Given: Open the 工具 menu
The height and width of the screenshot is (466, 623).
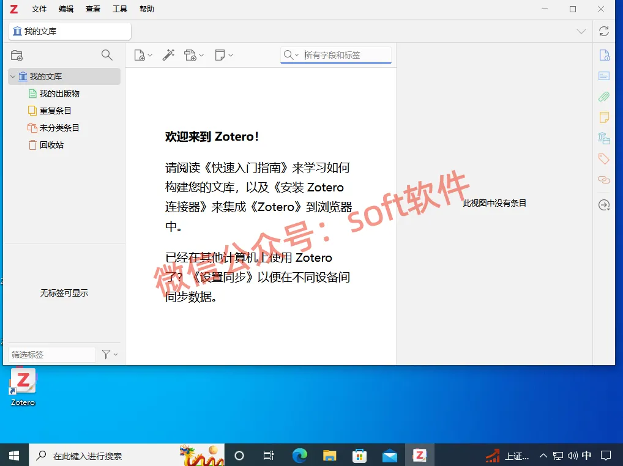Looking at the screenshot, I should point(120,9).
